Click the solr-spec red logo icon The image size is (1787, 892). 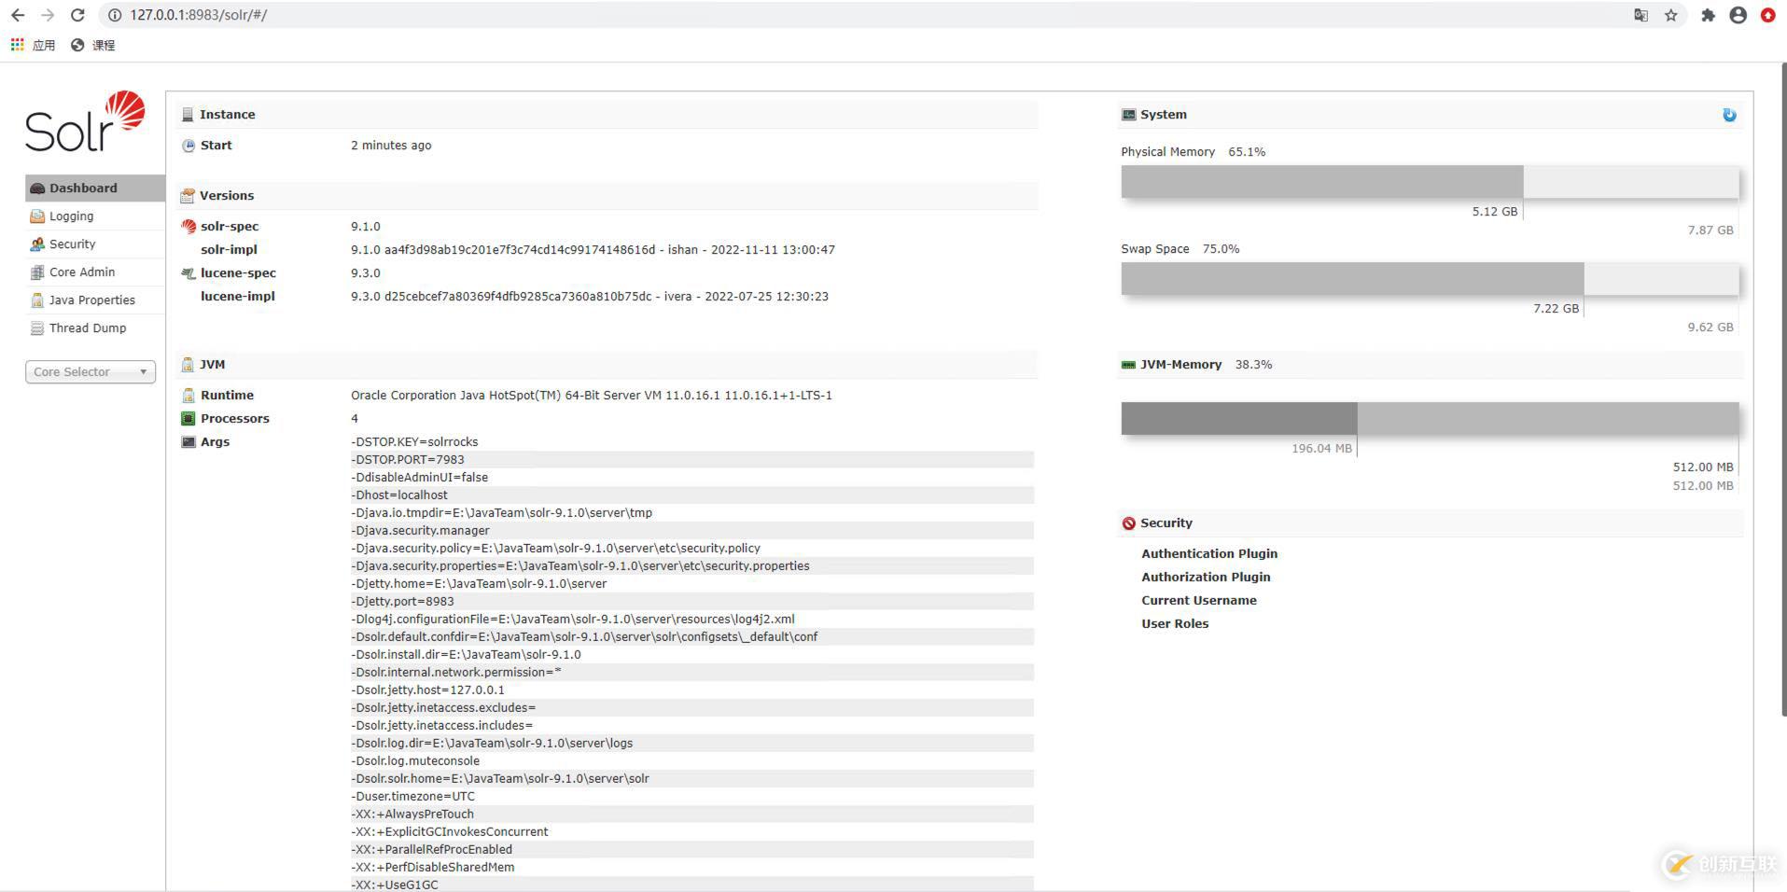tap(188, 227)
